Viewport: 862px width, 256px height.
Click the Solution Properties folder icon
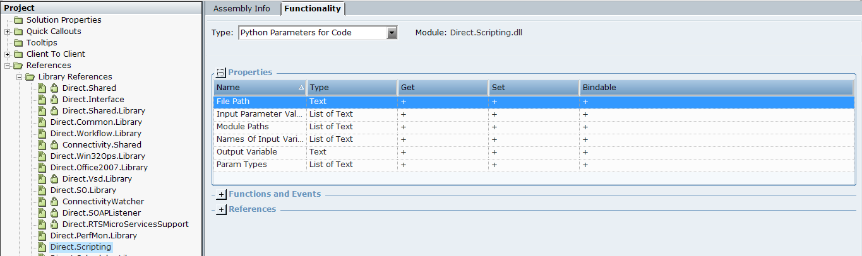18,20
